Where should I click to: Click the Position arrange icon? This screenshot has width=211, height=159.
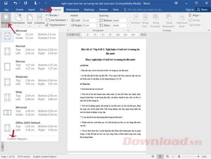[136, 20]
